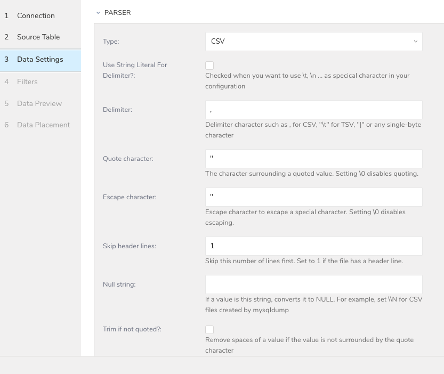Screen dimensions: 444x374
Task: Focus the Delimiter input field
Action: [313, 110]
